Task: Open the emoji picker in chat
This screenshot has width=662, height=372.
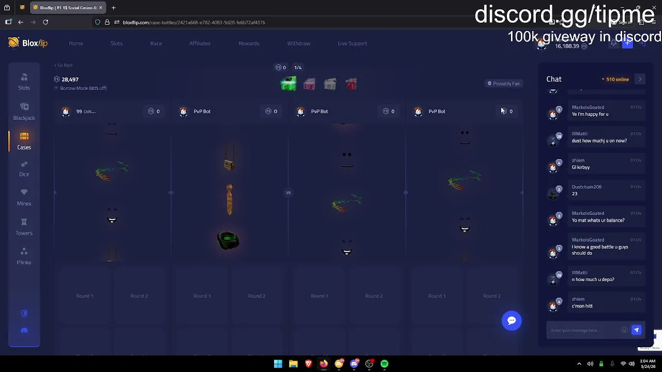Action: click(x=624, y=330)
